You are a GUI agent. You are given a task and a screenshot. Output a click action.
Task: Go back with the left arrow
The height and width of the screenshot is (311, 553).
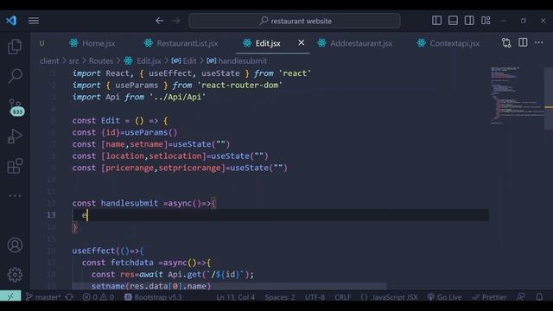pos(159,21)
